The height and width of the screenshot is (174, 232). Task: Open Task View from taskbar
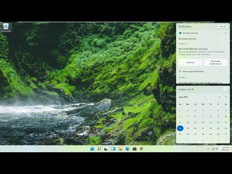pos(106,149)
